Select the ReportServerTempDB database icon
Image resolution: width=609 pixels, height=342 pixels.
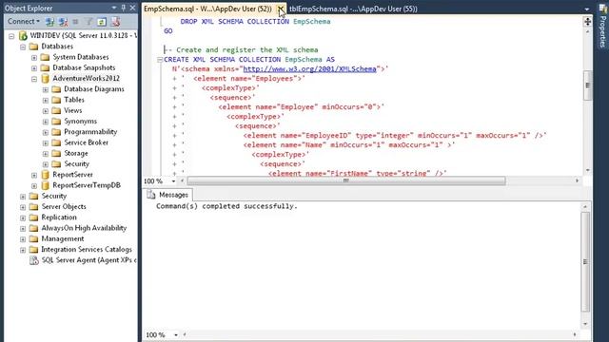pos(46,185)
